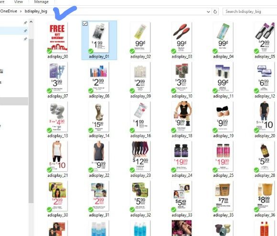Toggle the checkbox on adisplay_01
Viewport: 277px width, 236px height.
click(85, 24)
